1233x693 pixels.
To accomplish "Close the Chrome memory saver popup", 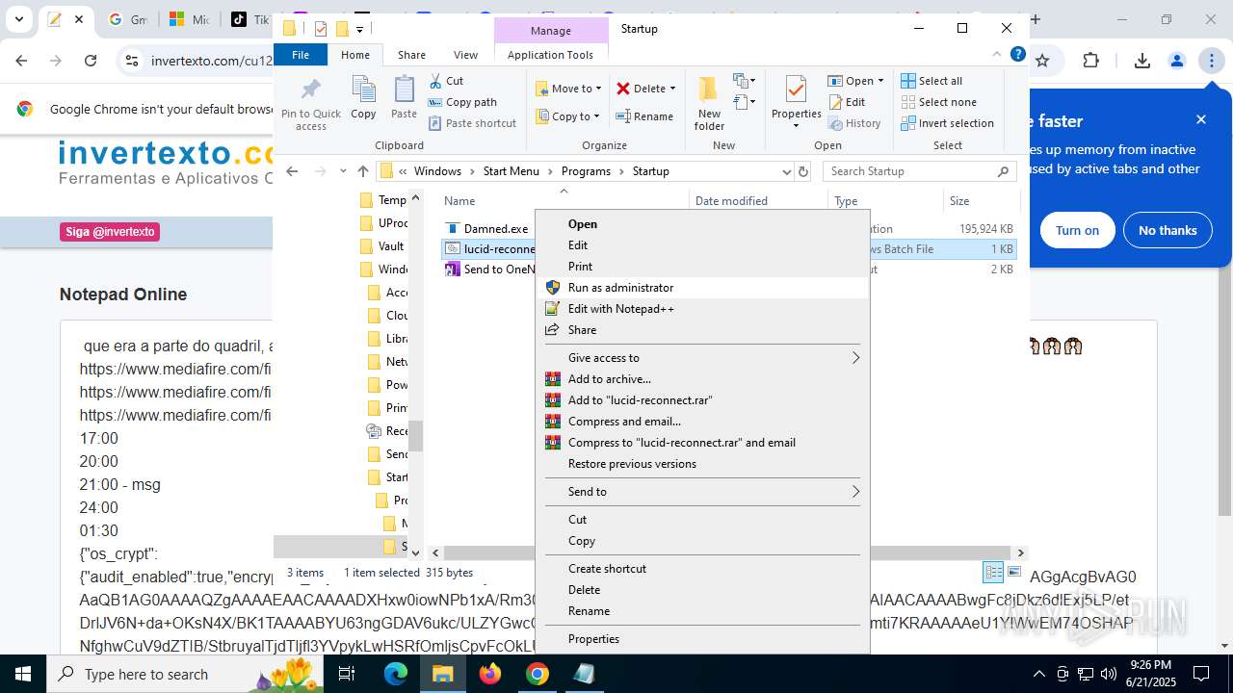I will pos(1201,120).
